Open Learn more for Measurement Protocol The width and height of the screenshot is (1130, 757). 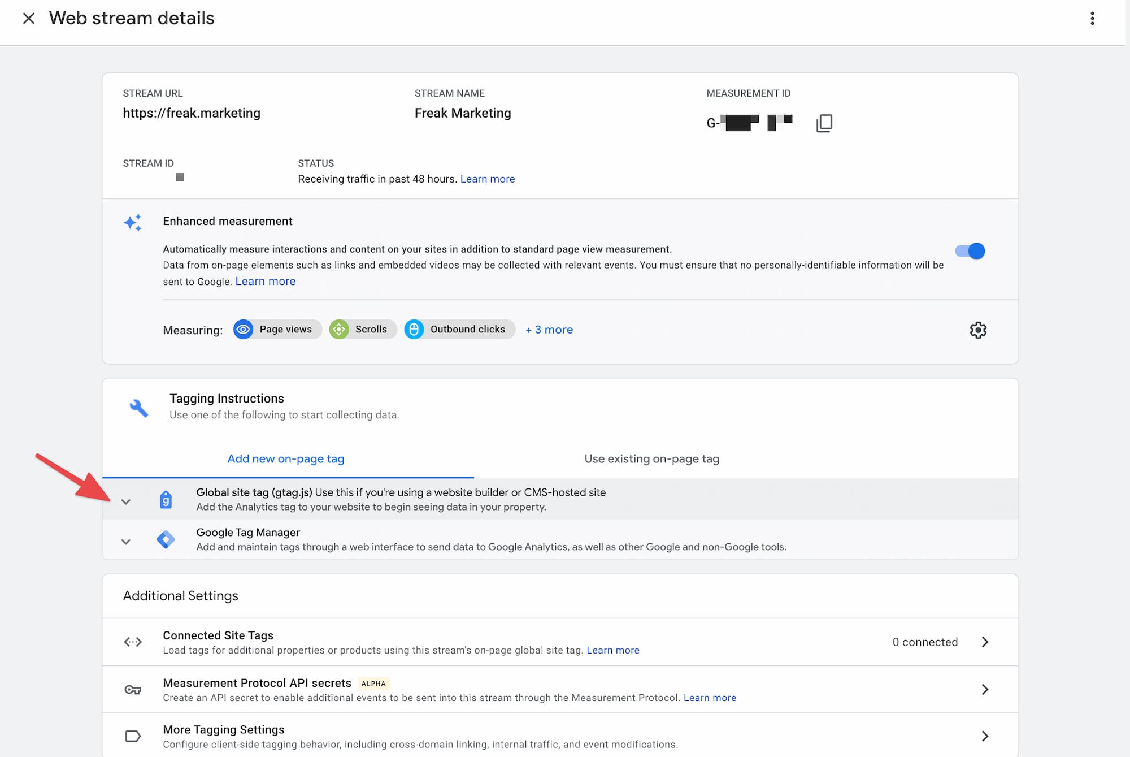[x=710, y=698]
